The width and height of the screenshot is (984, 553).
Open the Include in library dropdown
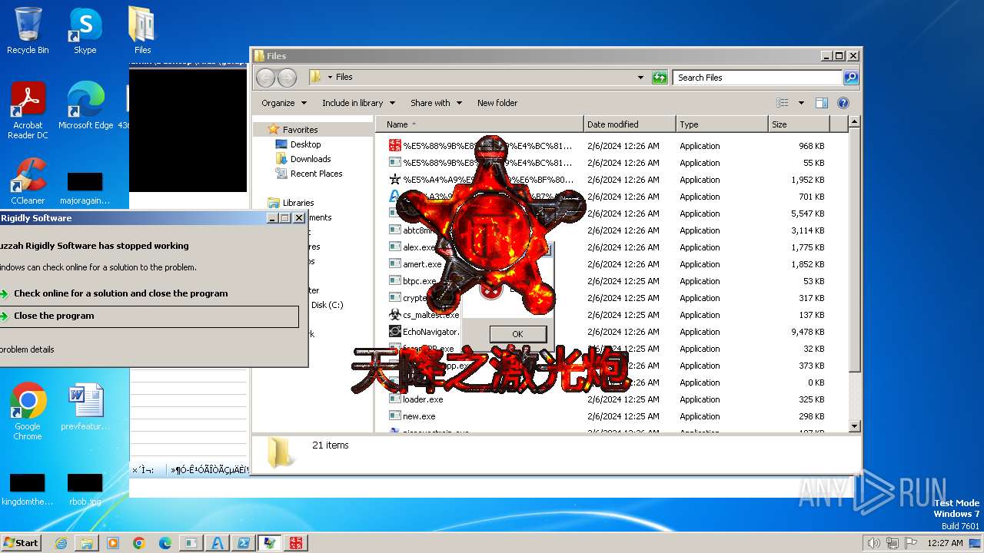pos(358,103)
